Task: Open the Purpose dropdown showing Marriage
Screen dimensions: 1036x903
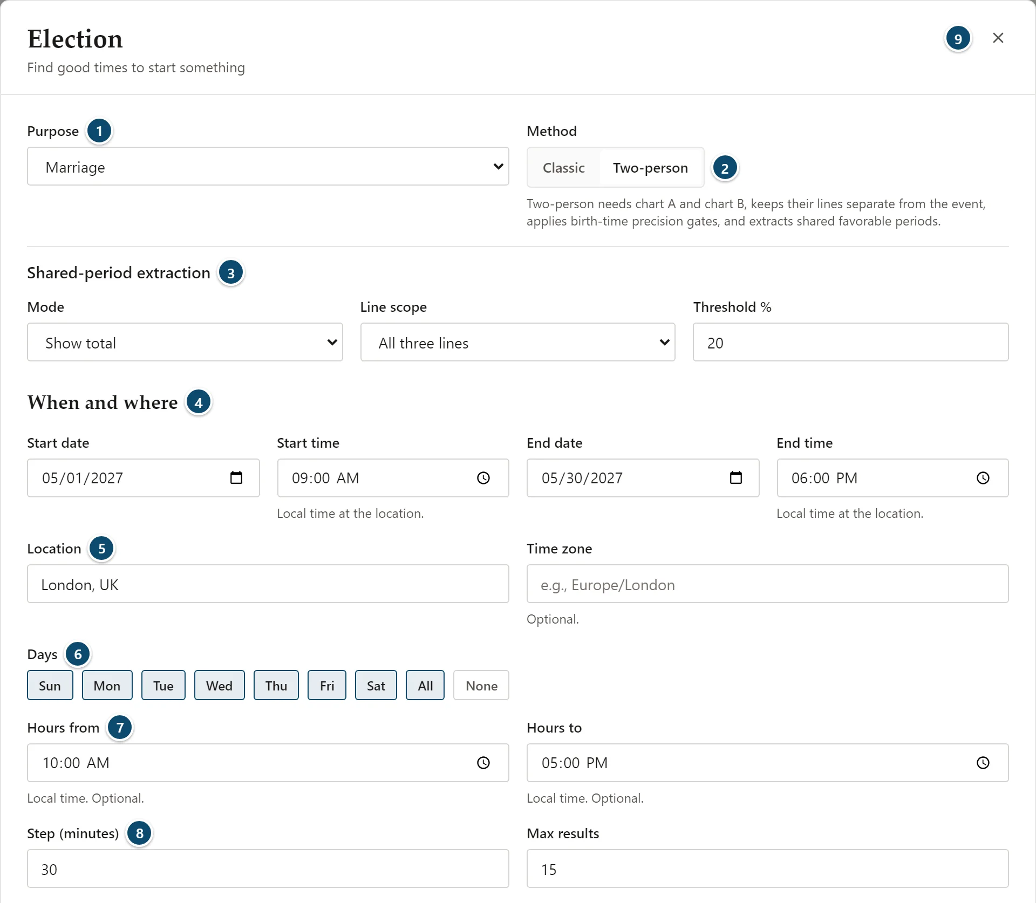Action: click(x=268, y=166)
